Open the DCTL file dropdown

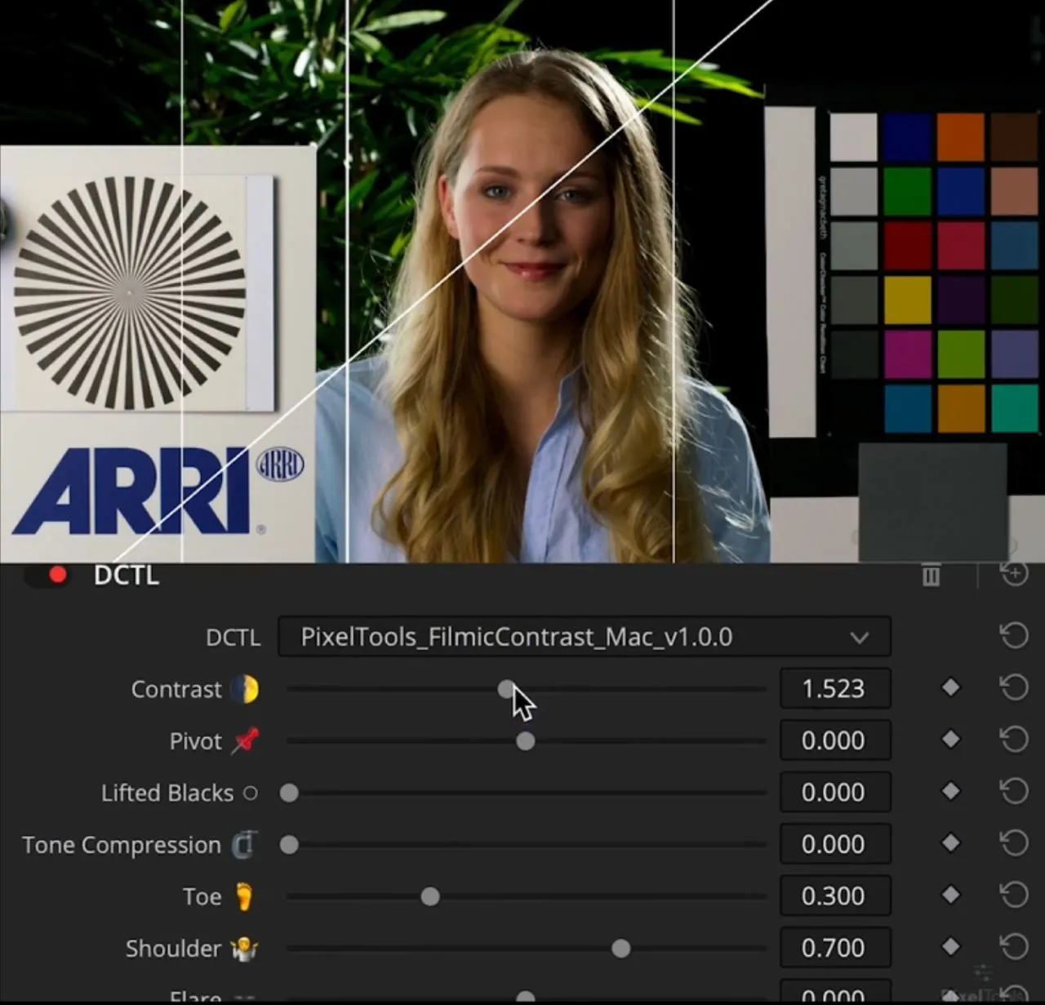585,637
